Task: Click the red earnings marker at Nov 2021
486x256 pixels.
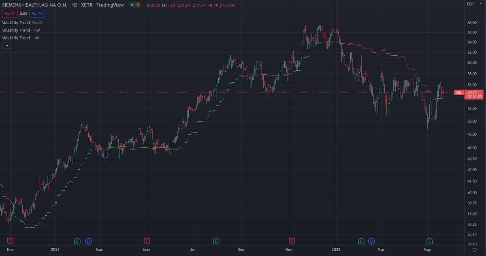Action: tap(292, 241)
